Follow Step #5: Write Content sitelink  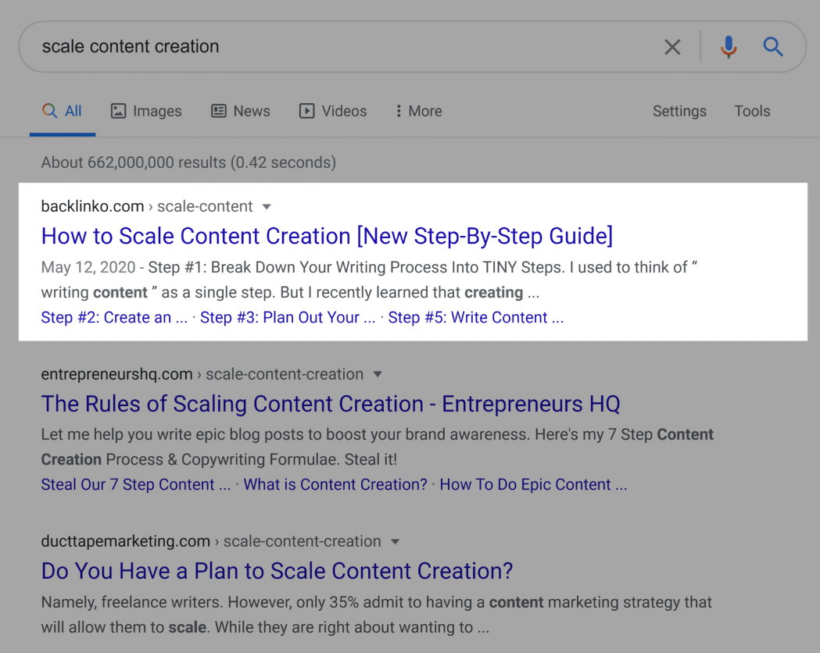[476, 318]
